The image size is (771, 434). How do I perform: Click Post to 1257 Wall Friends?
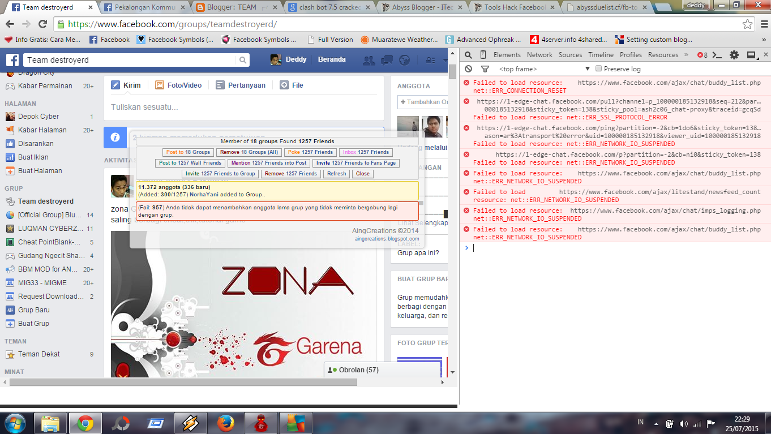click(x=190, y=163)
